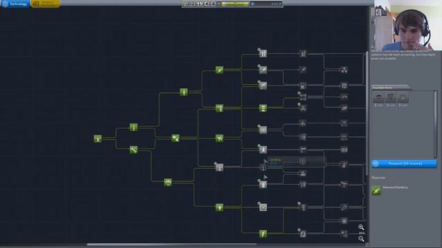Open the Command Modules node
This screenshot has width=442, height=248.
pyautogui.click(x=303, y=174)
